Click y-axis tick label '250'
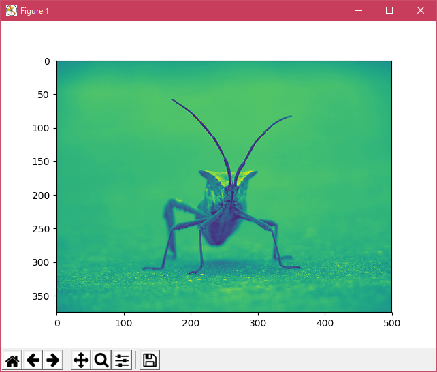 tap(41, 229)
